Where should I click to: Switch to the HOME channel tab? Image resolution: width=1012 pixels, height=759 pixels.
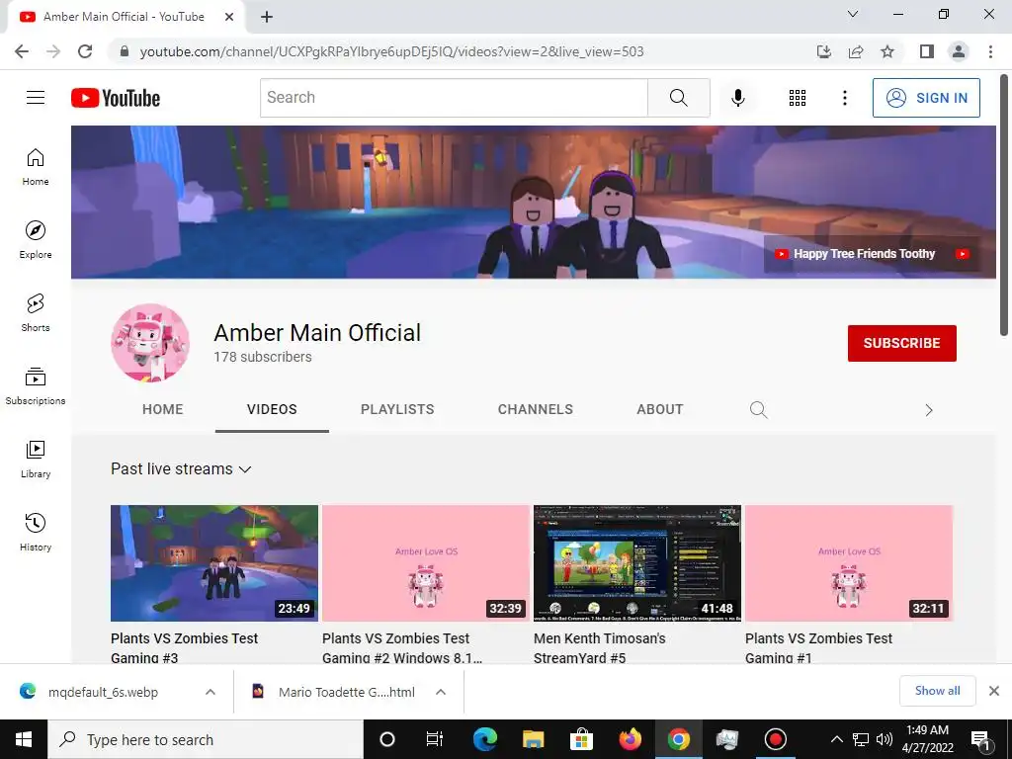163,410
